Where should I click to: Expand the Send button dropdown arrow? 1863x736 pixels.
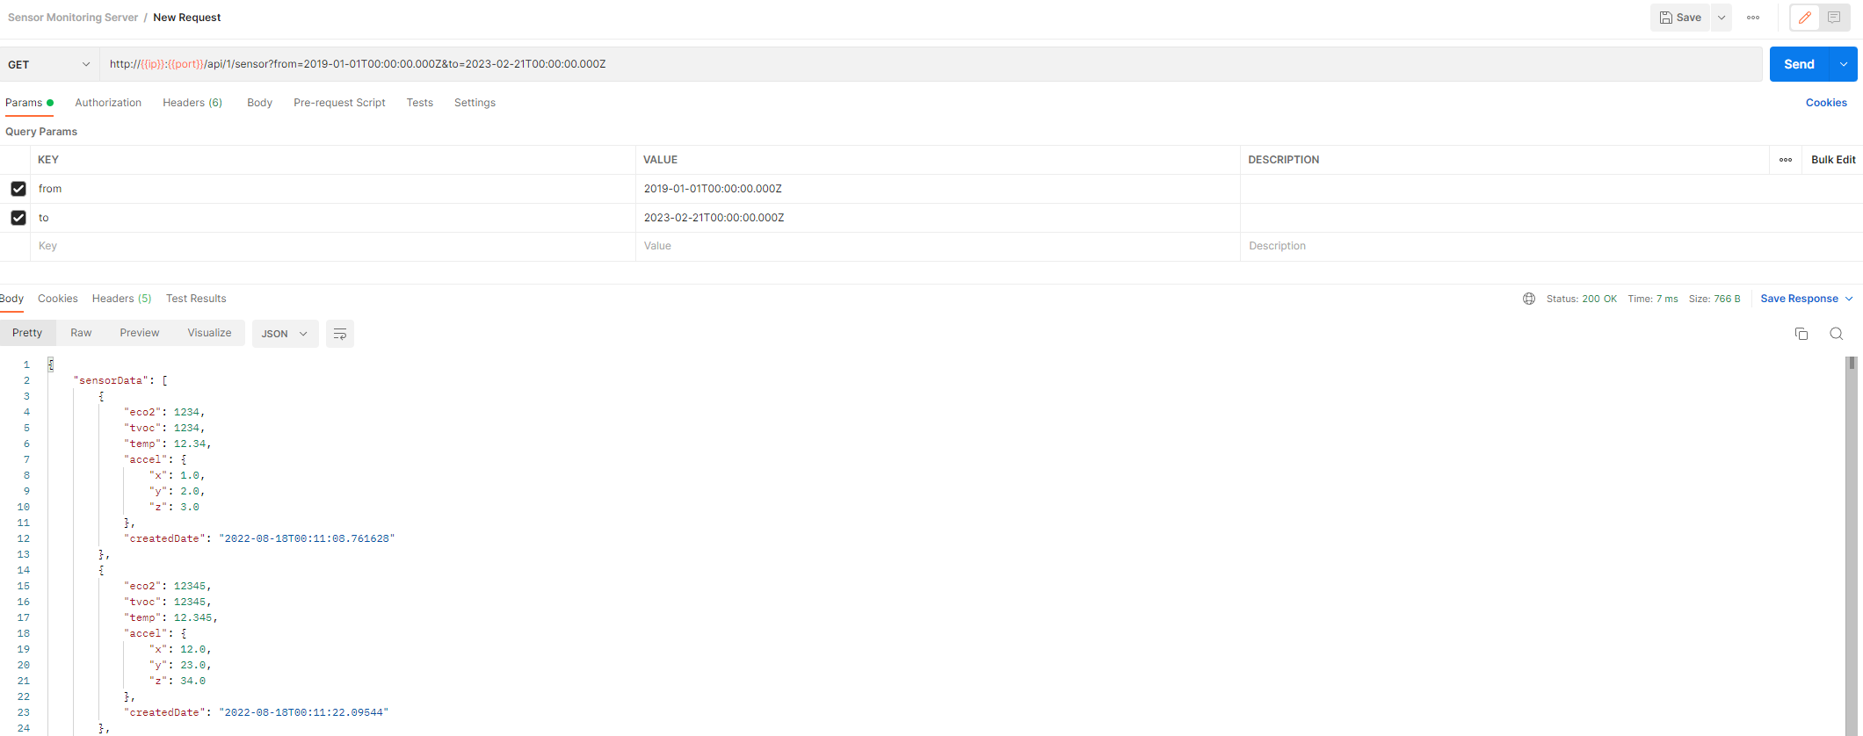coord(1844,64)
